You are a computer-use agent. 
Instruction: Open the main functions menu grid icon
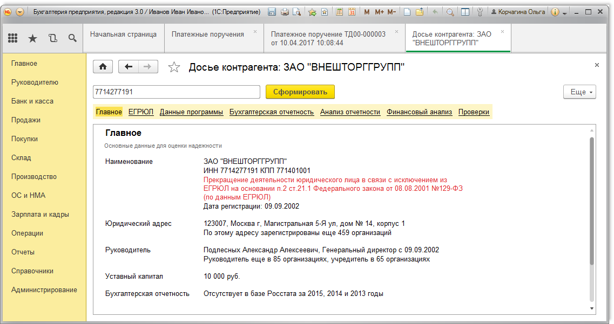click(x=13, y=38)
